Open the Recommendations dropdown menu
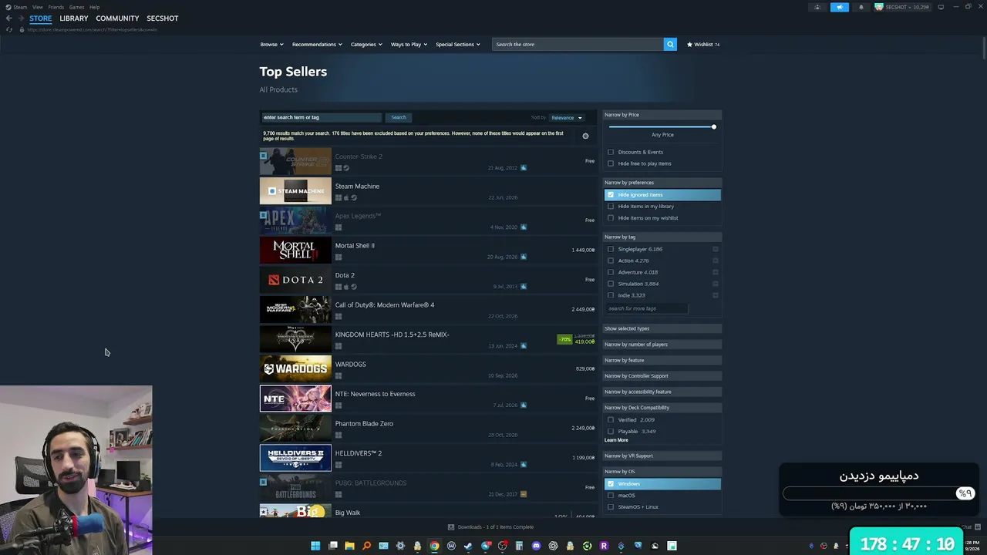The height and width of the screenshot is (555, 987). 317,44
